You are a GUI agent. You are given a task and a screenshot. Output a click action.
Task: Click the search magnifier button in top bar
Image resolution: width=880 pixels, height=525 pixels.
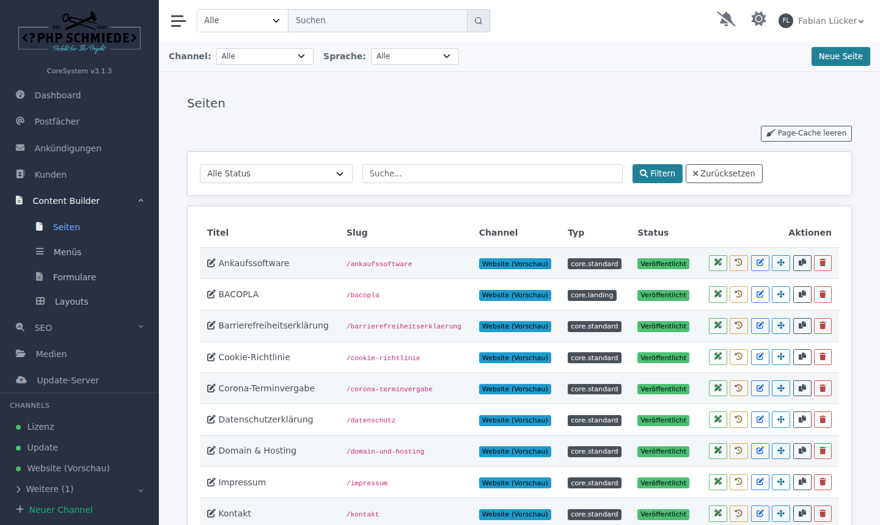pyautogui.click(x=479, y=21)
